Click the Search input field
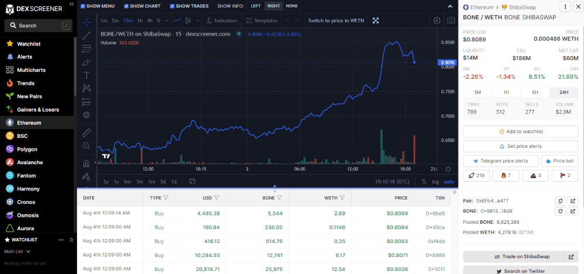 pyautogui.click(x=39, y=26)
